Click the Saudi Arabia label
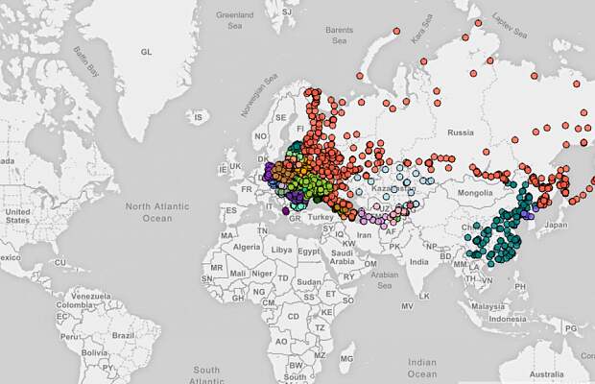Viewport: 595px width, 384px height. pyautogui.click(x=342, y=257)
